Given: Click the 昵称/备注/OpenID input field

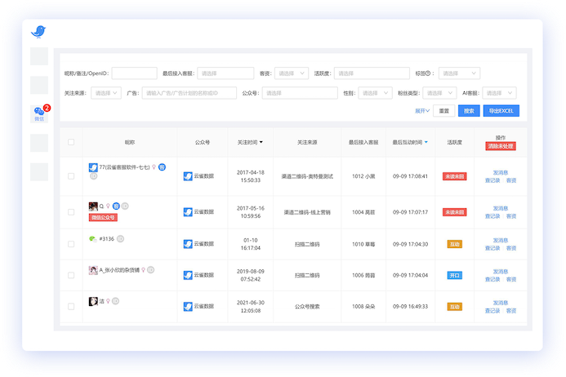Looking at the screenshot, I should click(134, 73).
